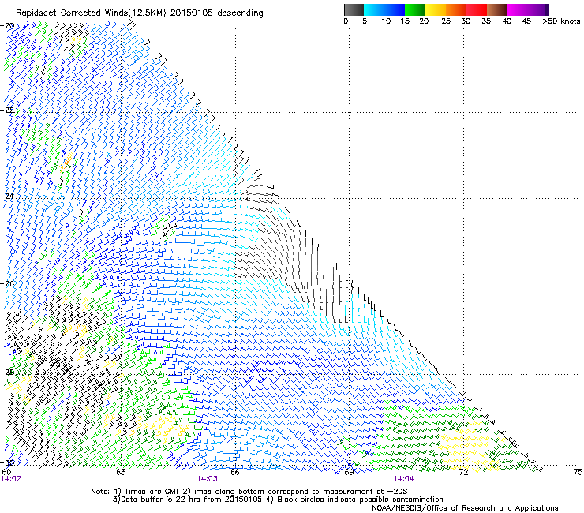The height and width of the screenshot is (513, 584).
Task: Click longitude axis label '75'
Action: coord(578,472)
